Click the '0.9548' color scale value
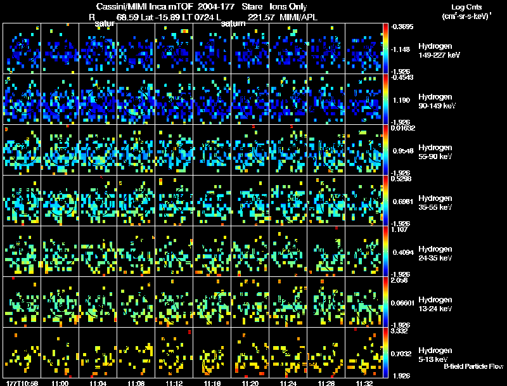The image size is (507, 386). (403, 151)
